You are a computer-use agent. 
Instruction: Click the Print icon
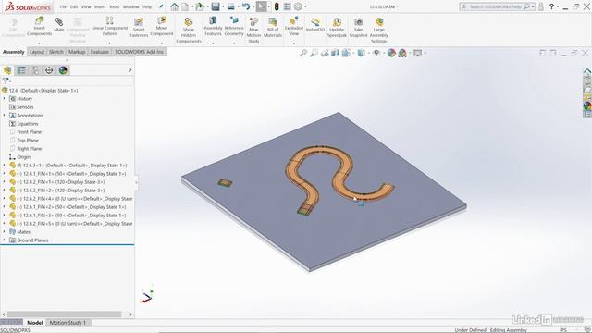pos(230,6)
